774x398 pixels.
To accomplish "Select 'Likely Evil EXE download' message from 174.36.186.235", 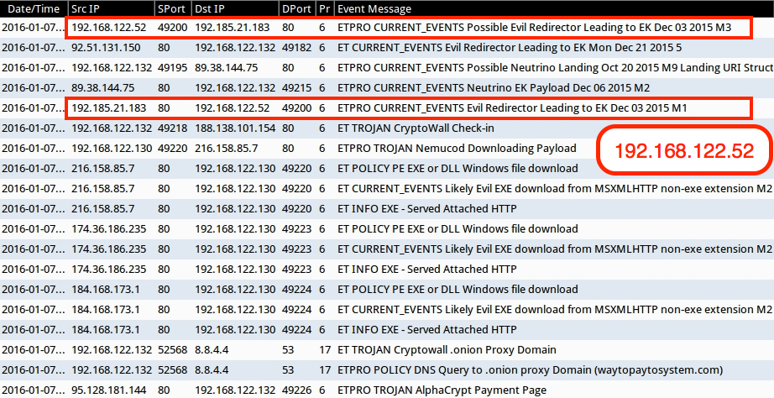I will (555, 249).
